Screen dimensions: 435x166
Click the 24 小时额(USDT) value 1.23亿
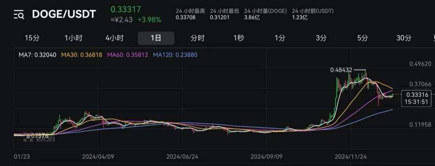click(x=300, y=17)
